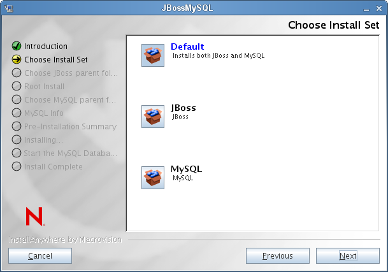
Task: Choose the JBoss install set title
Action: (x=183, y=108)
